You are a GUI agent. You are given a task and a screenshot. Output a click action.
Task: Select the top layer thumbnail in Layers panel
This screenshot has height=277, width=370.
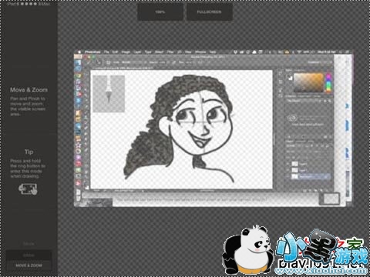coord(294,164)
